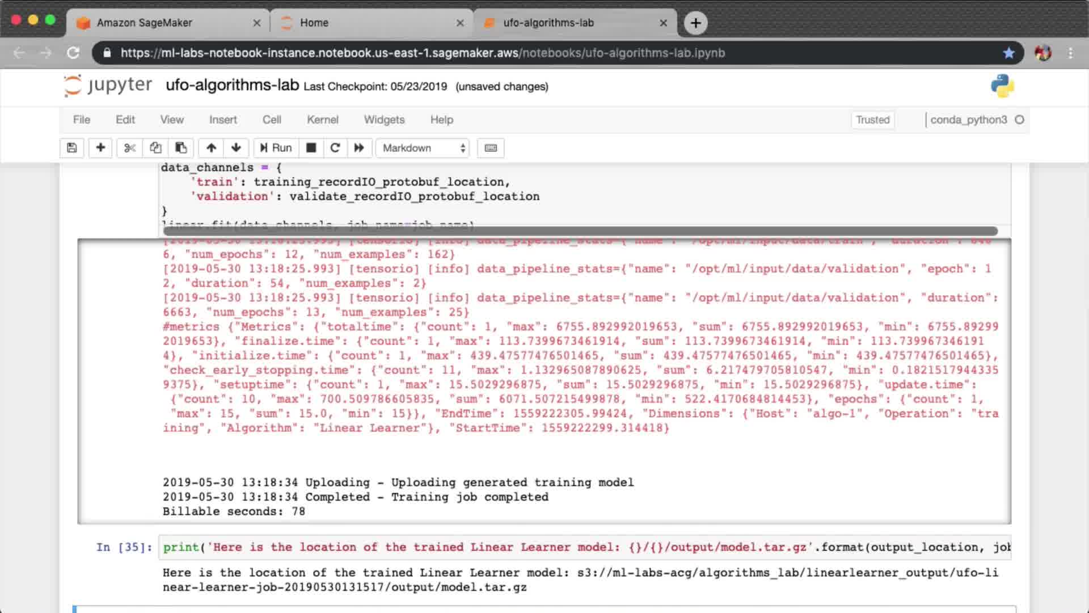Screen dimensions: 1089x613
Task: Bookmark page with the star icon
Action: coord(1008,53)
